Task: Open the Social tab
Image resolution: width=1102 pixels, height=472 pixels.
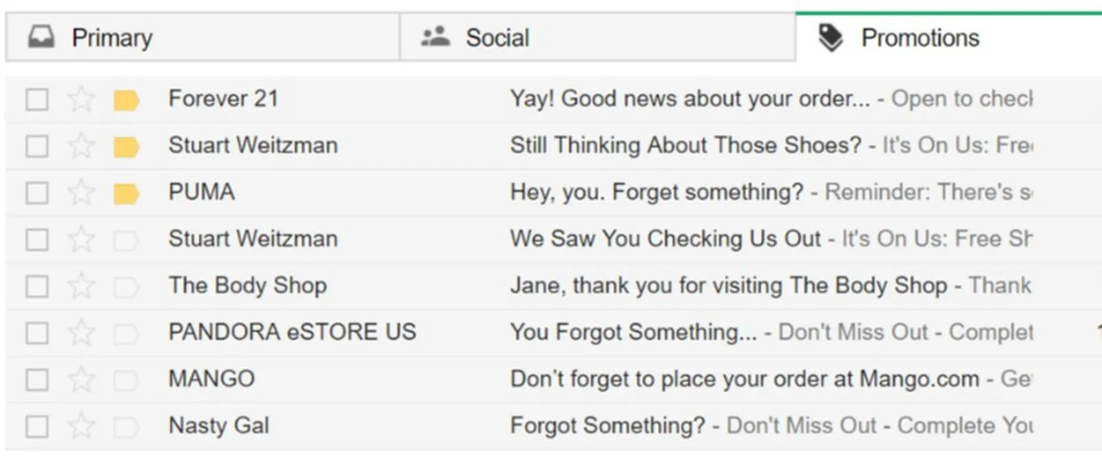Action: pyautogui.click(x=497, y=38)
